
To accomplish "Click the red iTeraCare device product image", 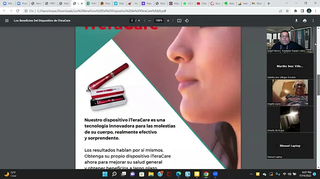I will (x=108, y=87).
